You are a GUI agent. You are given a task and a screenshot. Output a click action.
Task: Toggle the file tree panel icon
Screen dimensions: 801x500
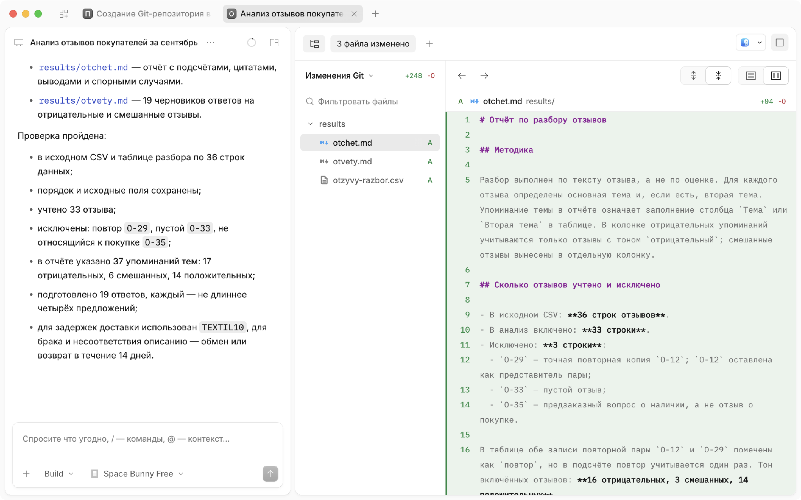click(314, 44)
